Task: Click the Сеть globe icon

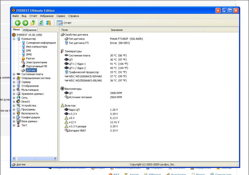Action: [18, 98]
